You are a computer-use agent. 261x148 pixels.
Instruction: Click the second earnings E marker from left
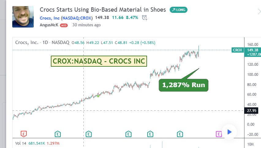click(58, 134)
